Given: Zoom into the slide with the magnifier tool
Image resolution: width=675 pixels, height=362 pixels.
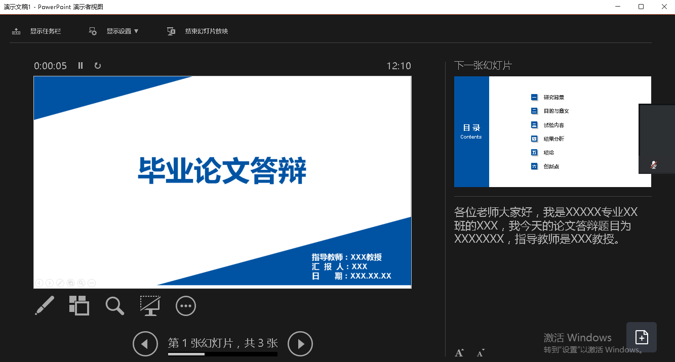Looking at the screenshot, I should (x=114, y=305).
